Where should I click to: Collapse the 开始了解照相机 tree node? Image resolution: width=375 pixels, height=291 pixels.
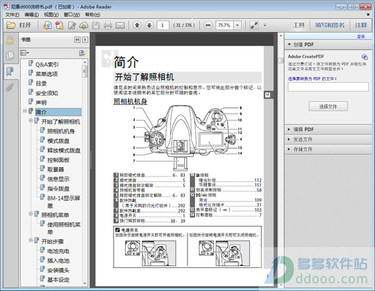[x=31, y=120]
